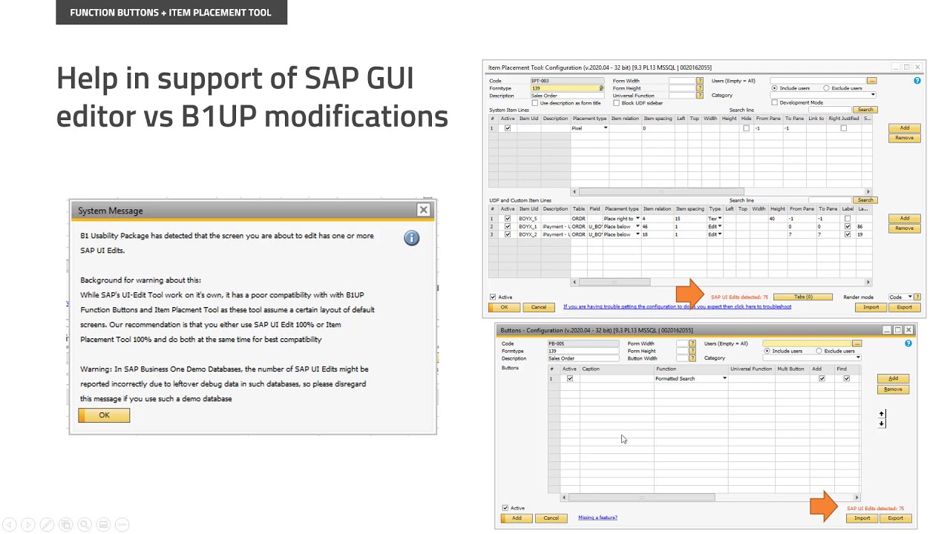Open Missing a feature link
950x534 pixels.
point(598,517)
